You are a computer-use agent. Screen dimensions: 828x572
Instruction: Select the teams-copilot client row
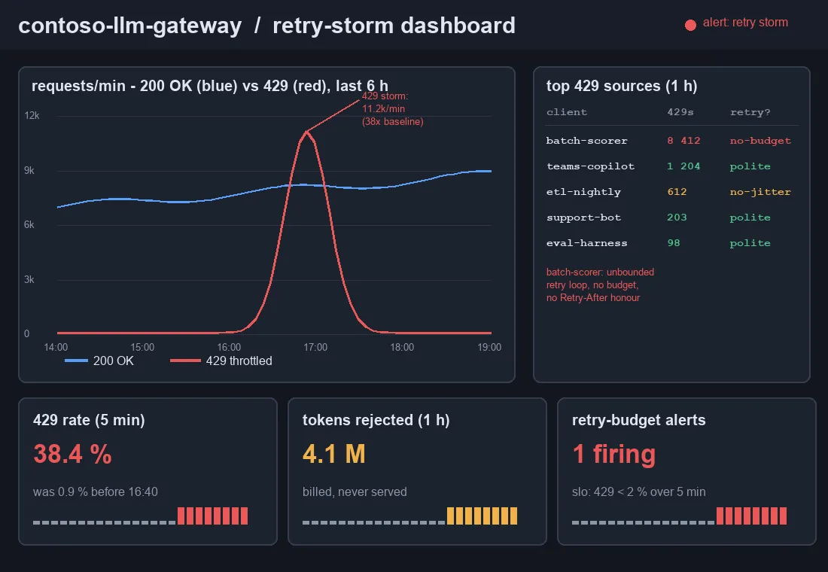(x=671, y=166)
